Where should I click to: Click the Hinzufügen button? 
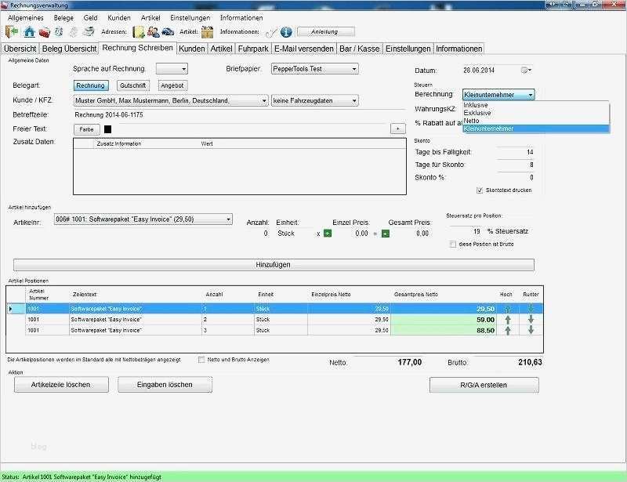[x=274, y=265]
